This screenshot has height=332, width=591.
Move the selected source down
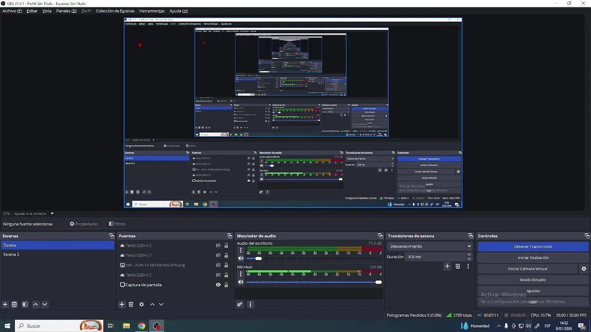coord(161,304)
